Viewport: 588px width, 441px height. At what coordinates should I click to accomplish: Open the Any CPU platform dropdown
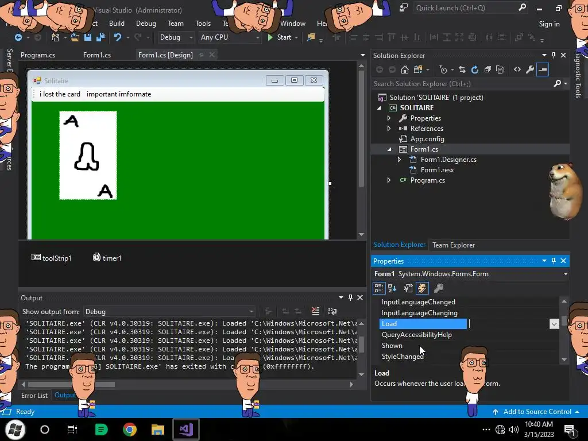tap(230, 37)
